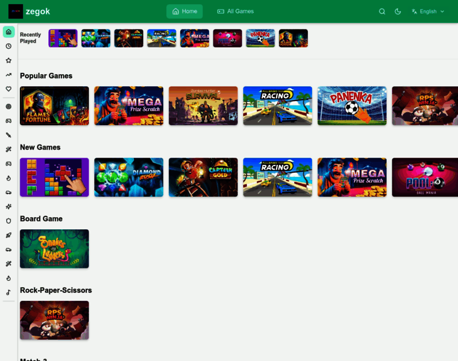Launch Flames of Fortune in Popular Games
The image size is (458, 361).
tap(54, 105)
